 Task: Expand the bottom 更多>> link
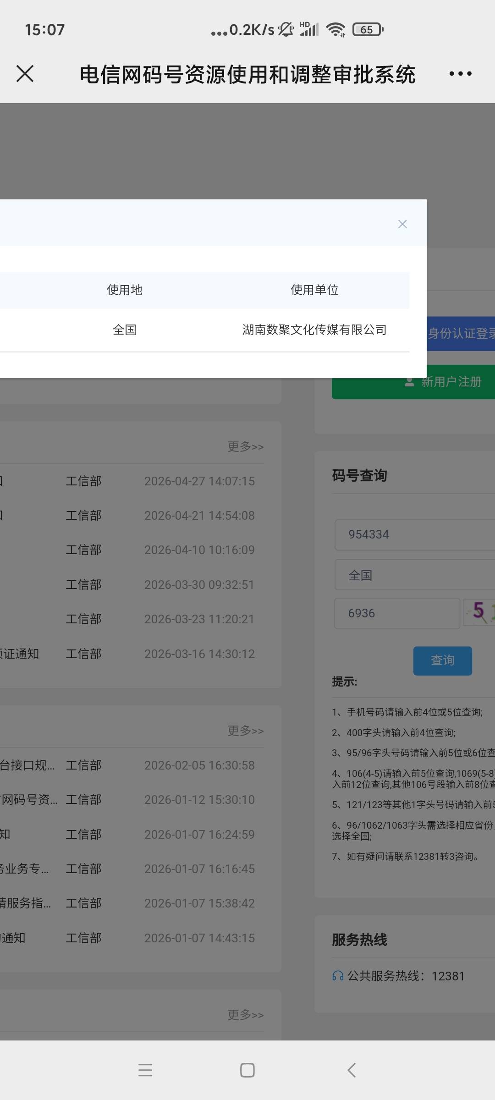[x=246, y=1015]
